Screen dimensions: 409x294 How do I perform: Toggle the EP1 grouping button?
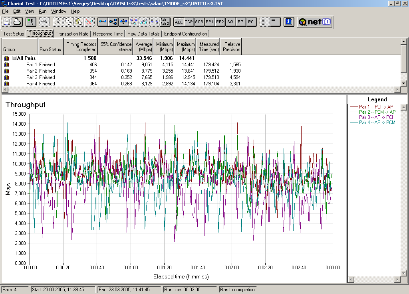point(209,22)
